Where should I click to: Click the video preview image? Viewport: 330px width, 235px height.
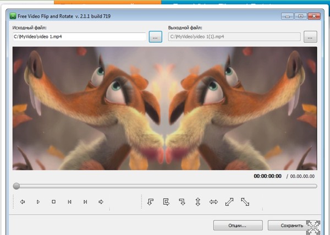pos(165,108)
